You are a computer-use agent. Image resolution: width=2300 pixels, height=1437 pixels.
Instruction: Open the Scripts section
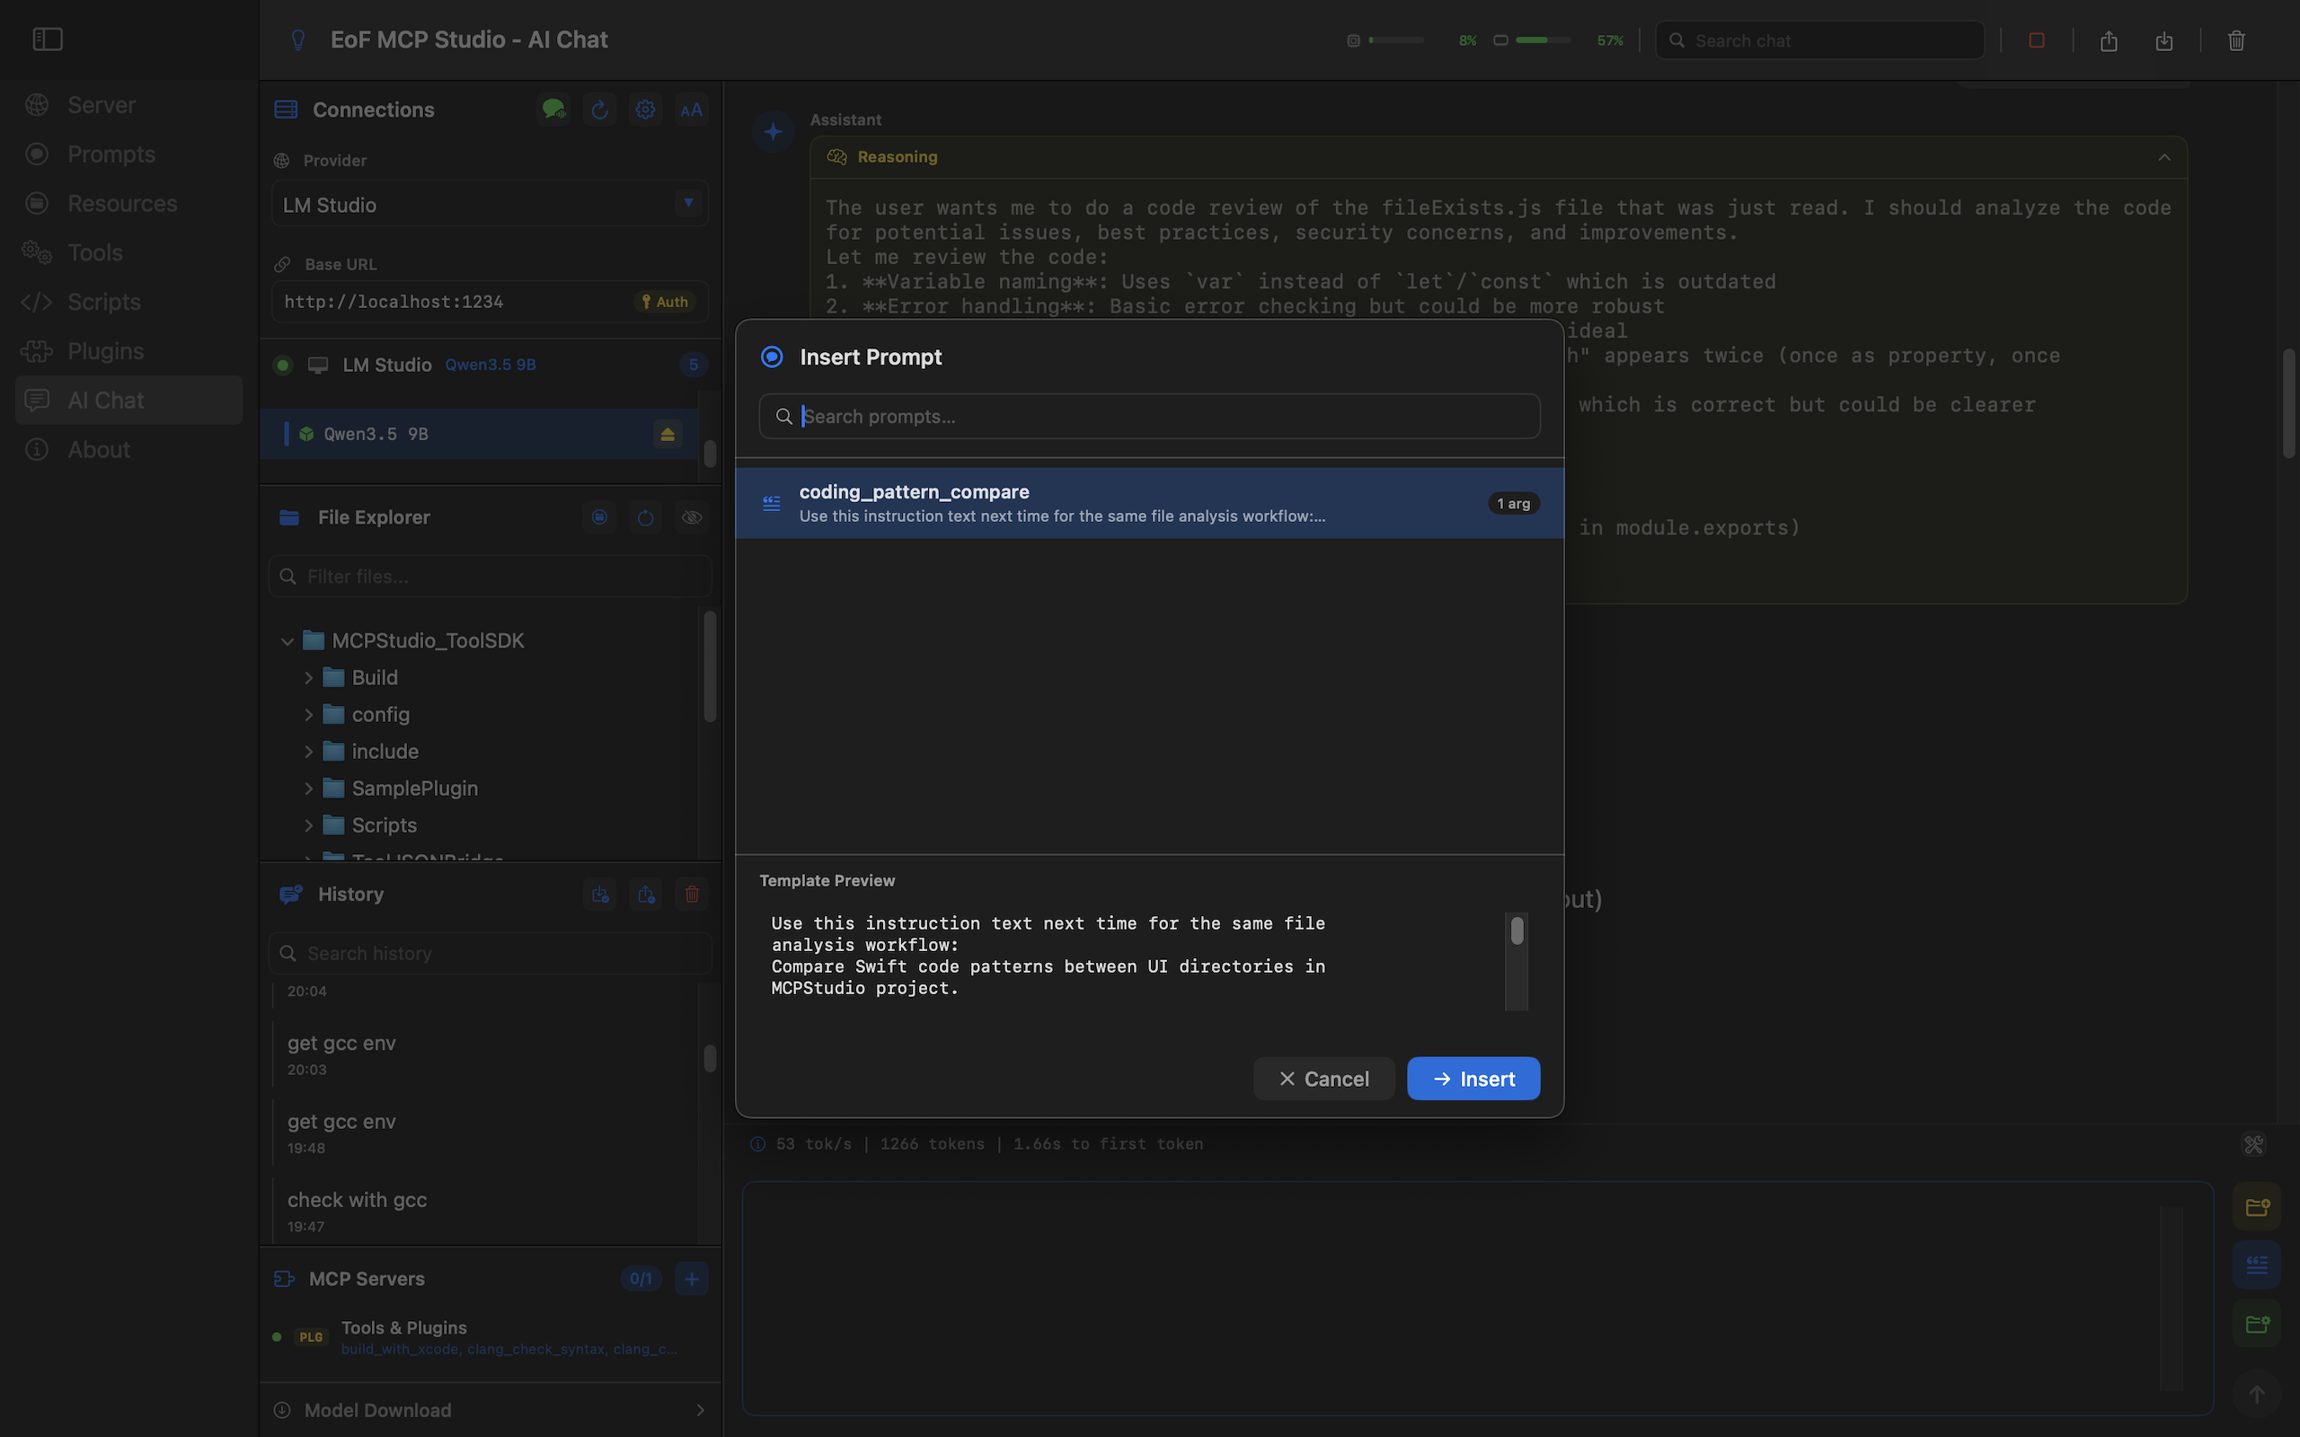click(129, 303)
